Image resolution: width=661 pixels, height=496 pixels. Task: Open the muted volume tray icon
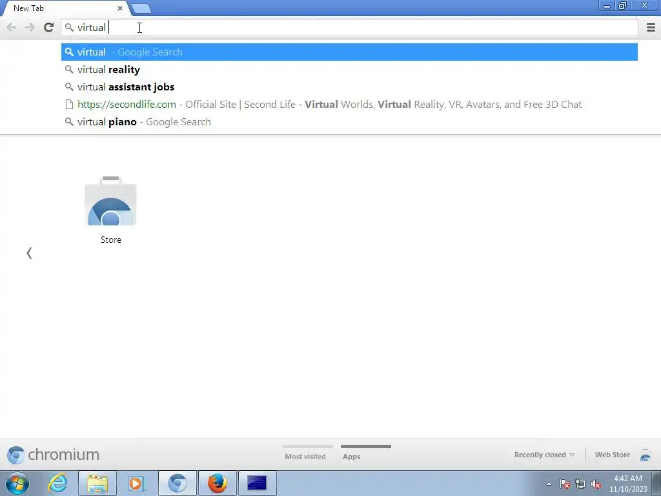(x=596, y=484)
